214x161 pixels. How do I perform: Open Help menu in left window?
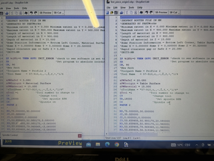tap(25, 8)
